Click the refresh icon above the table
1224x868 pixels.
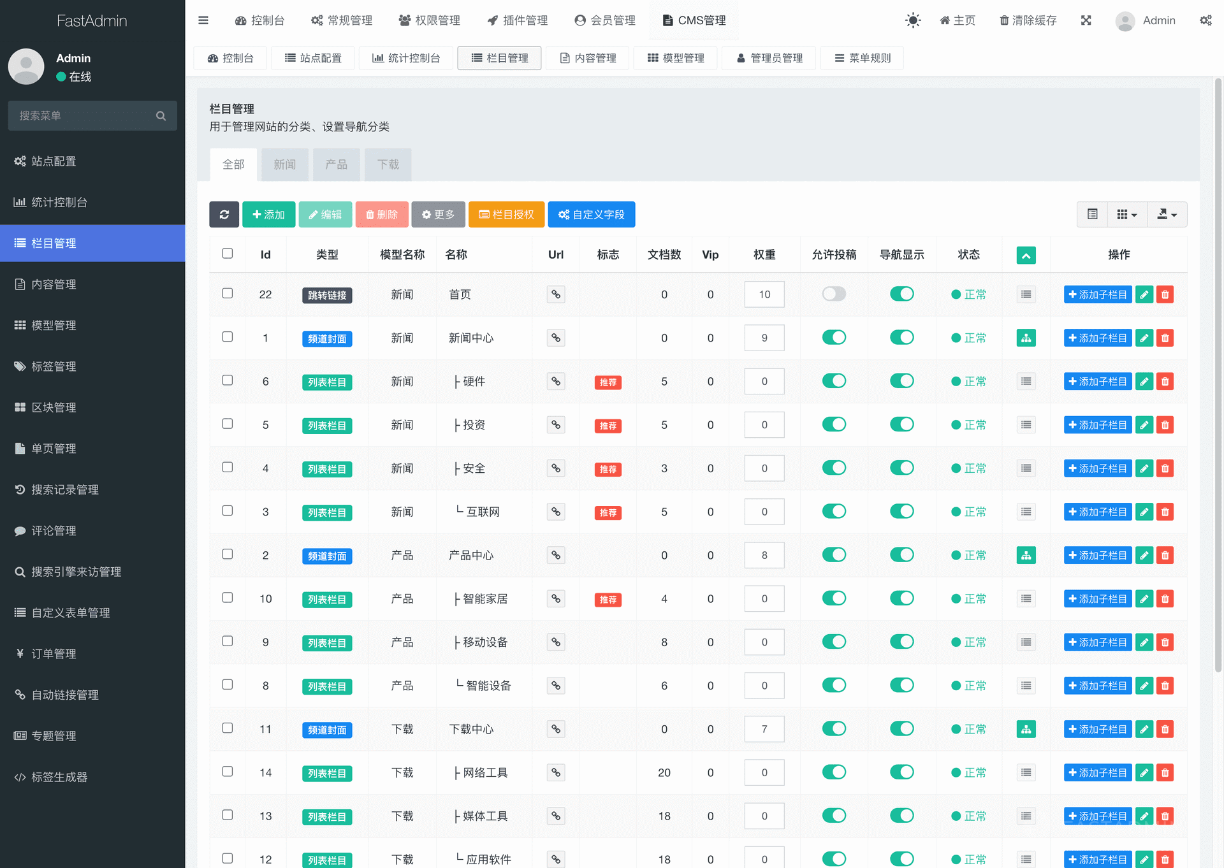coord(224,214)
